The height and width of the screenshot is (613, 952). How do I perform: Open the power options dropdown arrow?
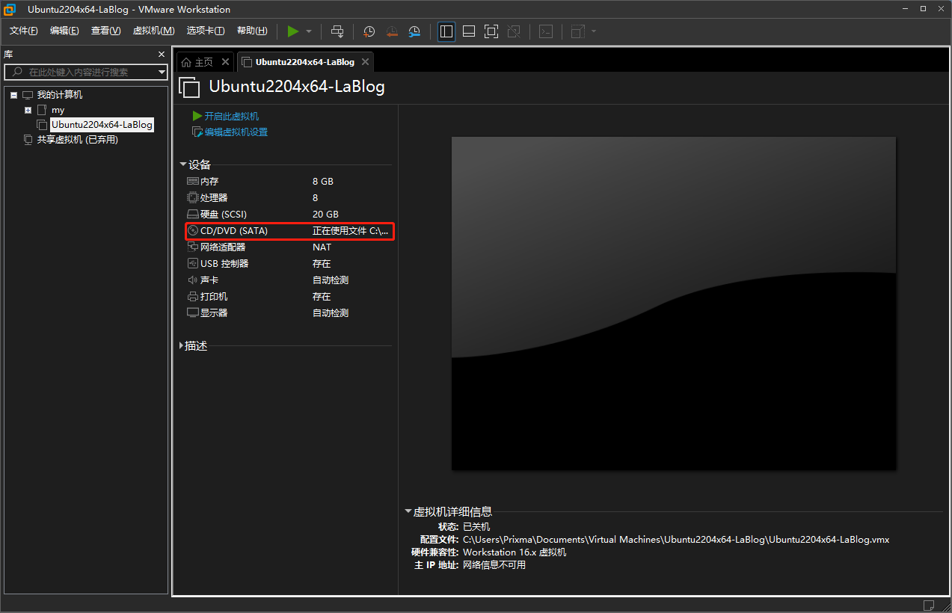[x=309, y=31]
